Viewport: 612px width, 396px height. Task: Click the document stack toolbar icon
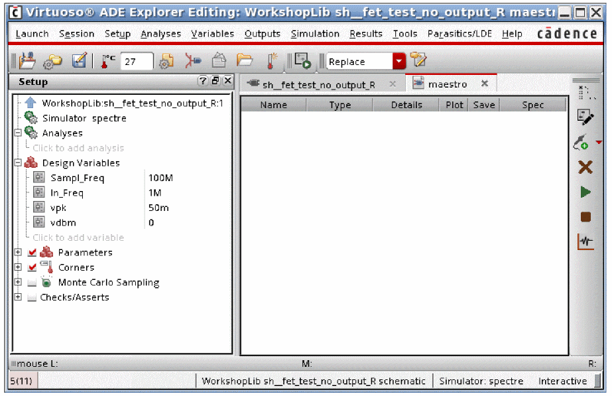[219, 61]
